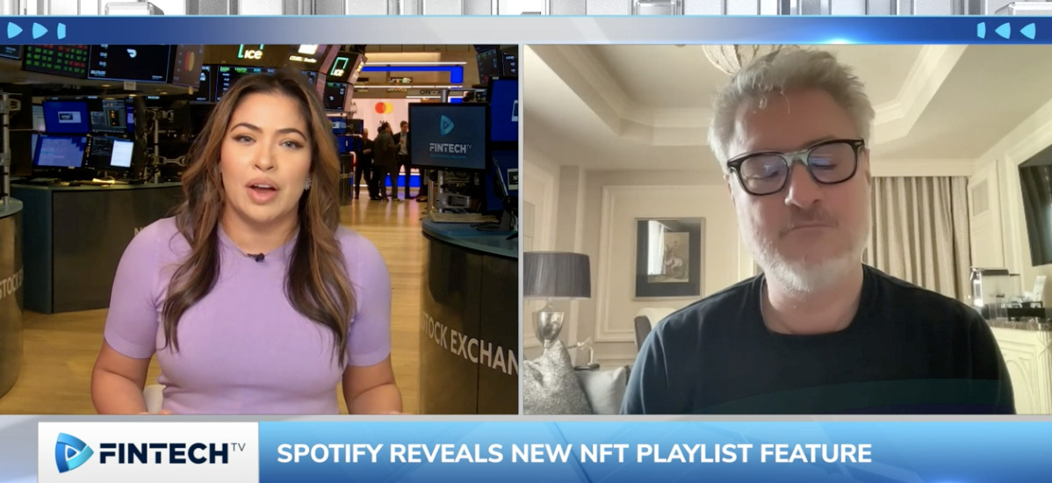
Task: Click the table lamp in the right video
Action: tap(557, 299)
